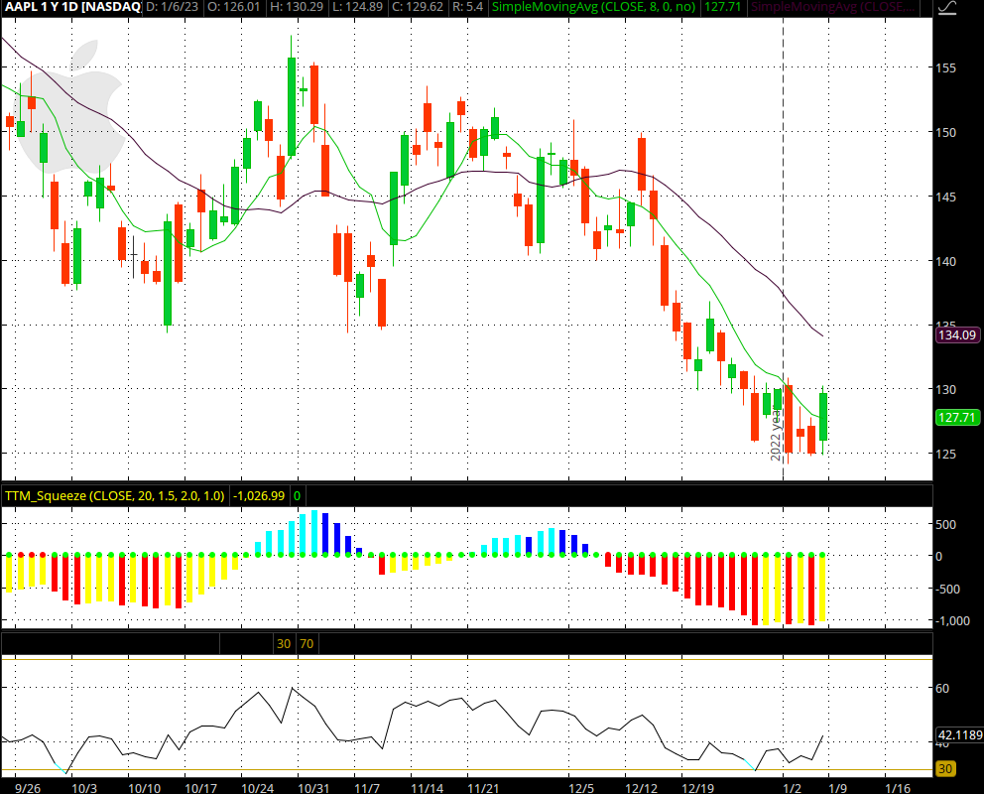
Task: Click the 70 overbought level label
Action: click(x=307, y=644)
